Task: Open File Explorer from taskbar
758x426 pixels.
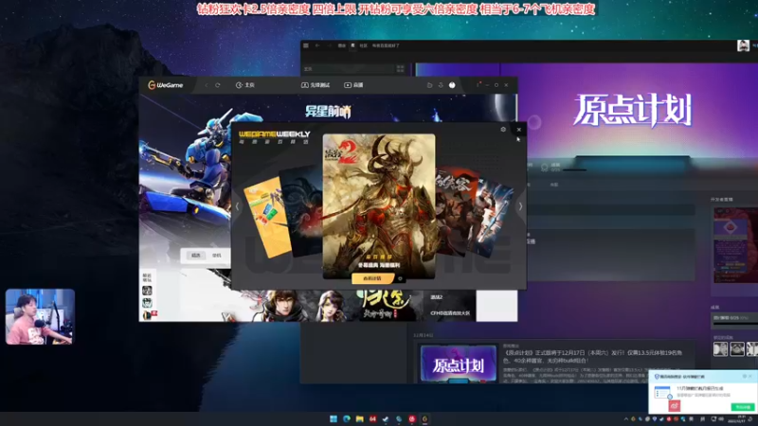Action: point(360,418)
